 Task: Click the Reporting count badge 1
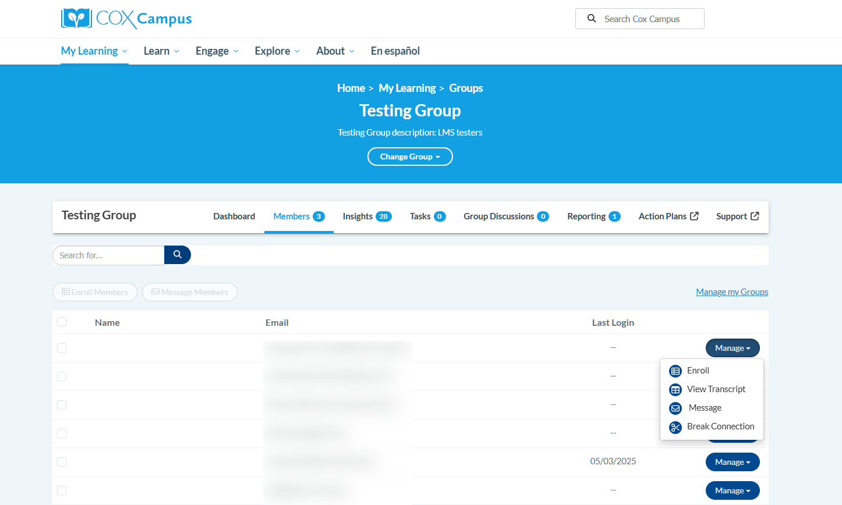614,216
